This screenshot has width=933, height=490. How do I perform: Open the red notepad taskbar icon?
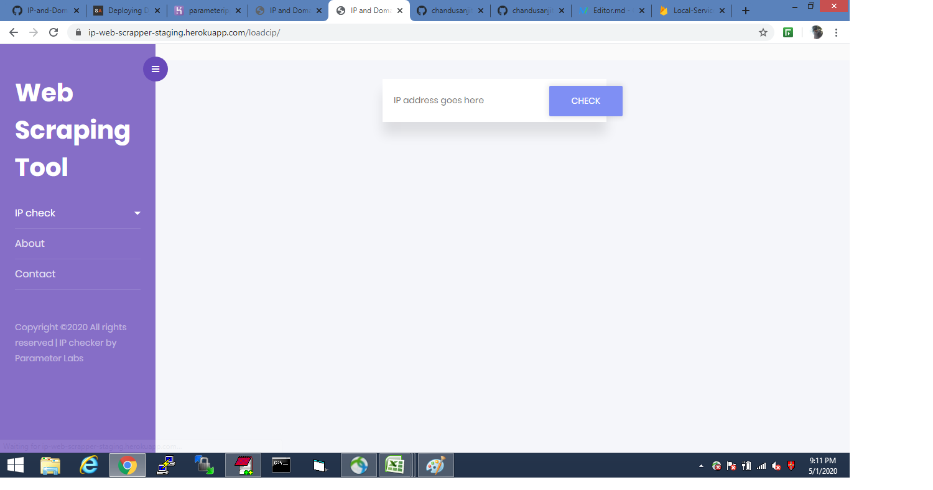coord(243,465)
